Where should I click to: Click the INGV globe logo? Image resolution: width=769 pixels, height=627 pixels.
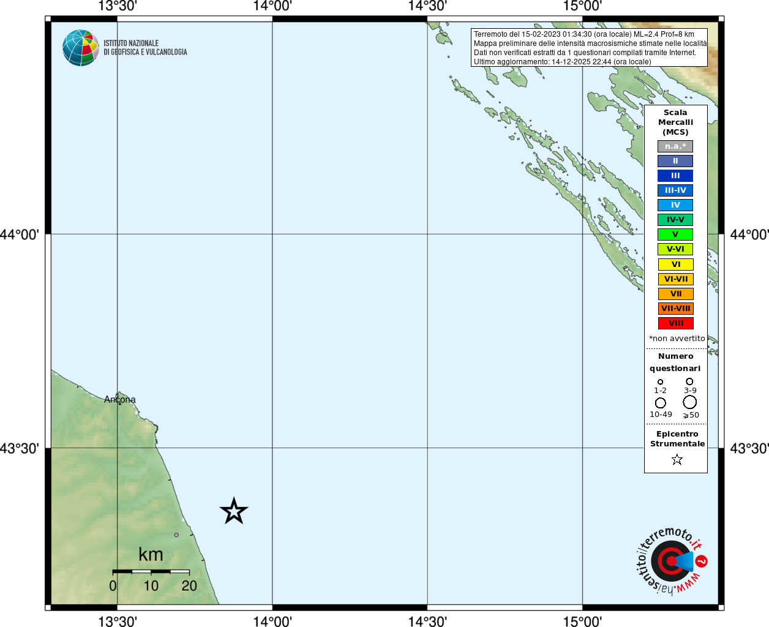click(81, 48)
